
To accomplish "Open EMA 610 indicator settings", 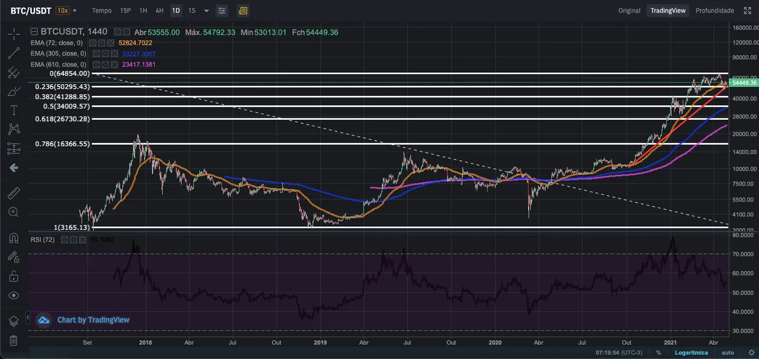I will [104, 64].
